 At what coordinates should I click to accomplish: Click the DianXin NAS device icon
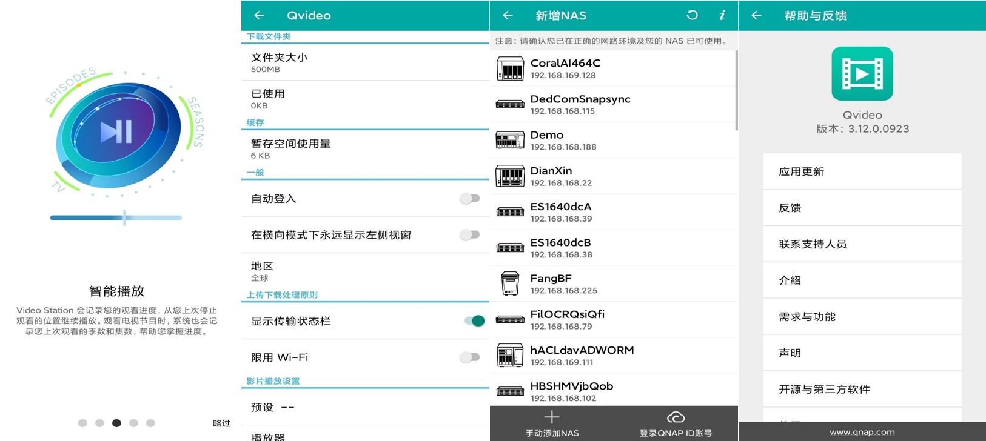510,176
